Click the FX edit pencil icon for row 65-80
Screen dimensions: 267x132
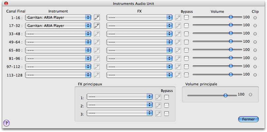click(x=178, y=50)
